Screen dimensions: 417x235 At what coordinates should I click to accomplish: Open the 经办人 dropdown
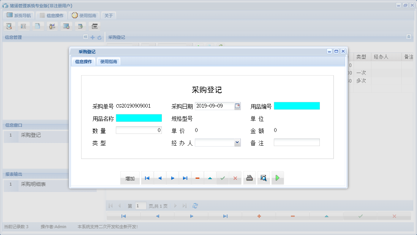tap(237, 142)
